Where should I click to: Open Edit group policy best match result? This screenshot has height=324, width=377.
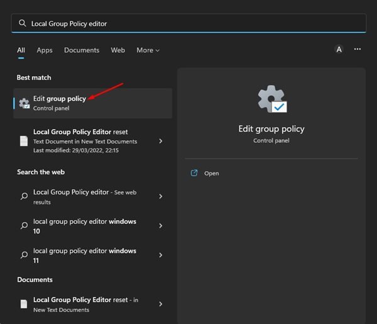point(93,103)
